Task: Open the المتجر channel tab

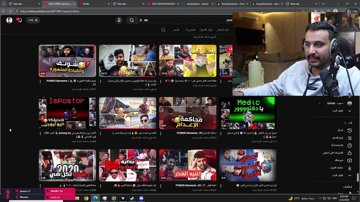Action: (x=176, y=30)
